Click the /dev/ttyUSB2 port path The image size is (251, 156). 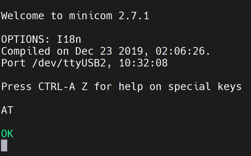pos(69,63)
